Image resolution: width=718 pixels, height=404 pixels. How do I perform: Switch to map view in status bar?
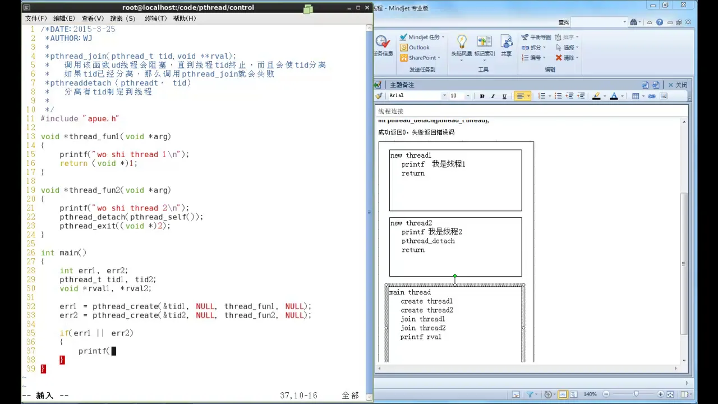(x=563, y=394)
